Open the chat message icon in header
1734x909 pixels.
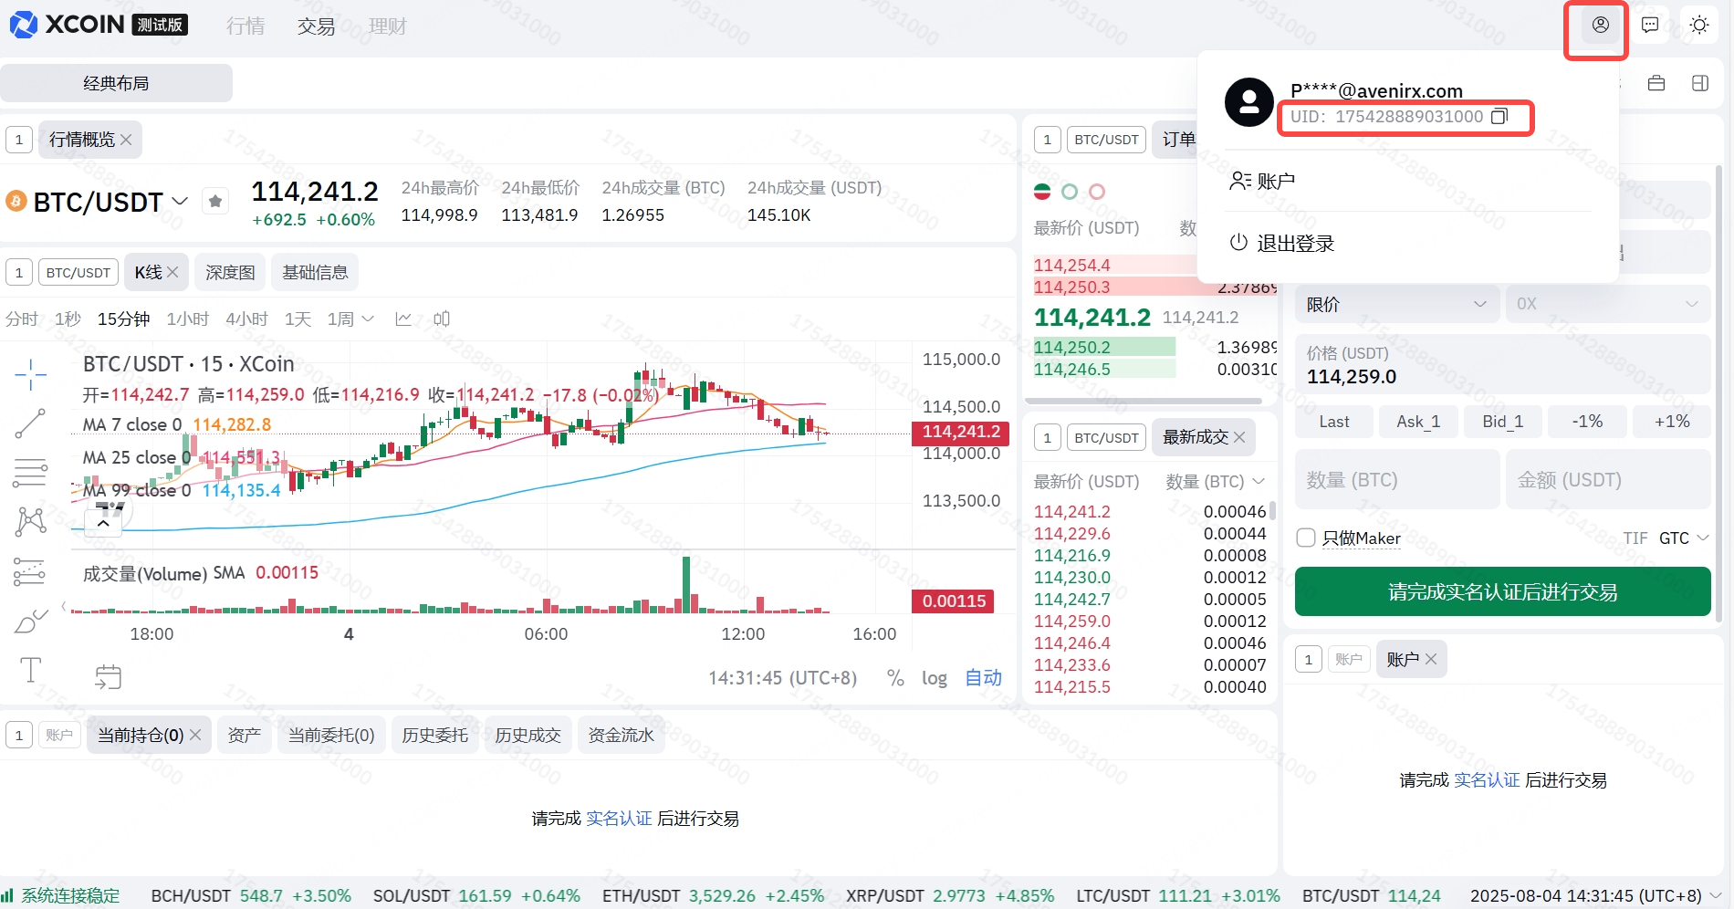click(1649, 26)
